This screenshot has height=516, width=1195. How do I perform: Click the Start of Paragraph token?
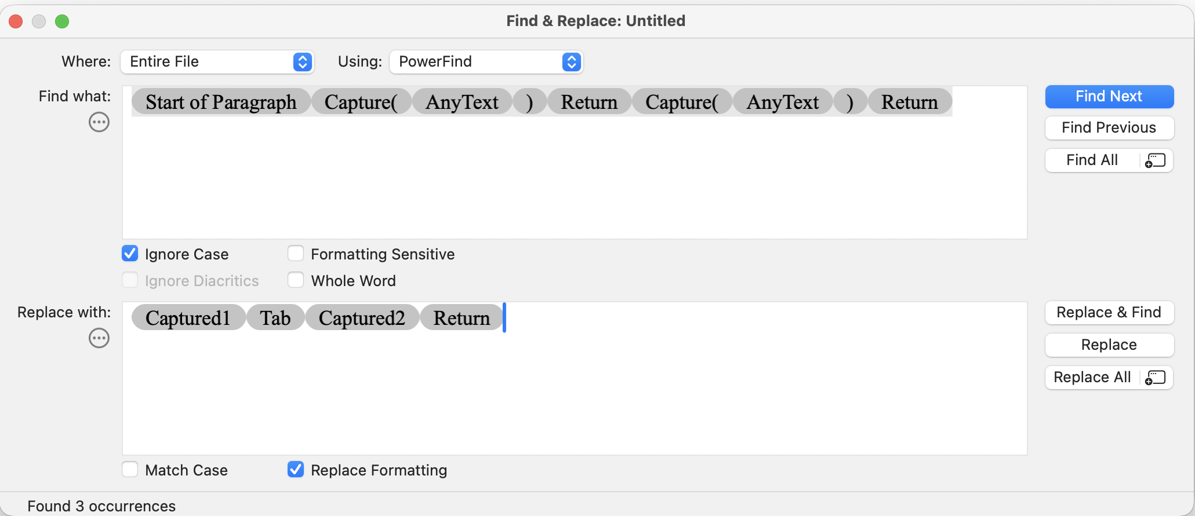[x=221, y=103]
